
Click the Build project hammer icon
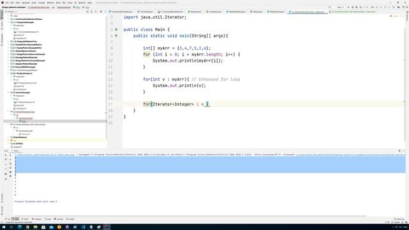click(330, 7)
